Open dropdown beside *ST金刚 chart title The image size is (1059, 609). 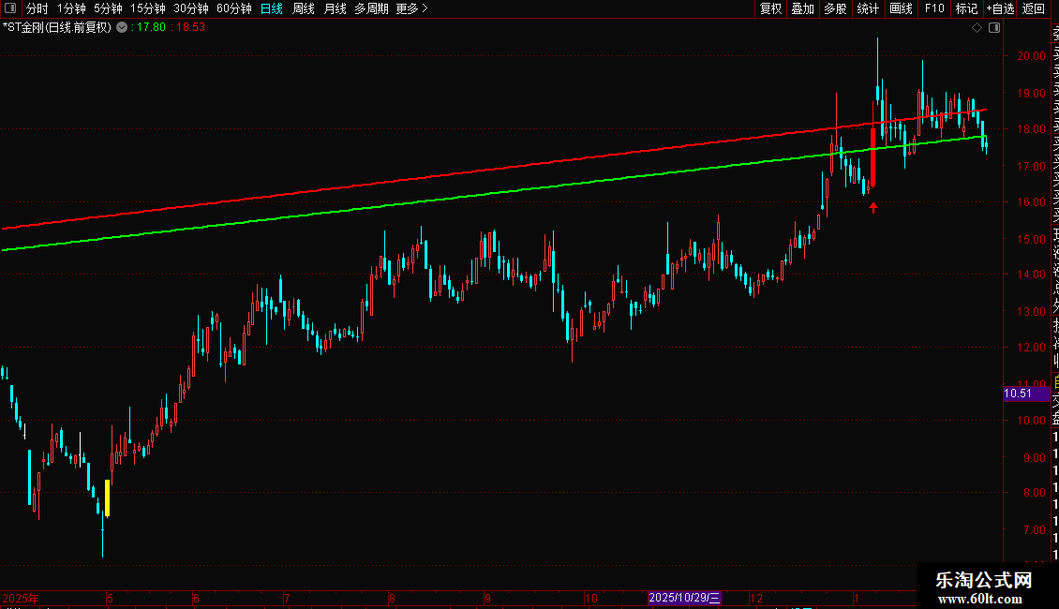(x=122, y=28)
